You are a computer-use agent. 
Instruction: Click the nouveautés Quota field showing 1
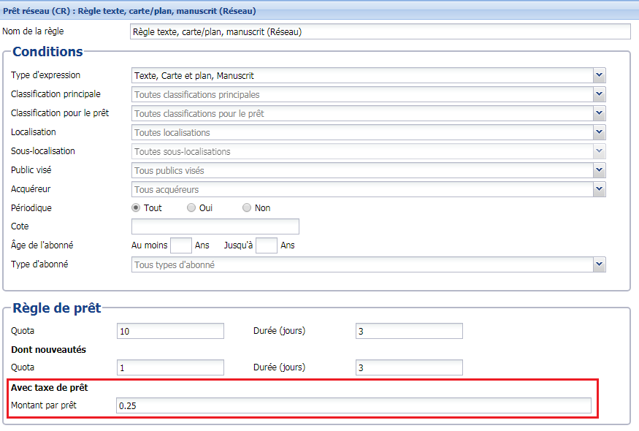click(170, 367)
